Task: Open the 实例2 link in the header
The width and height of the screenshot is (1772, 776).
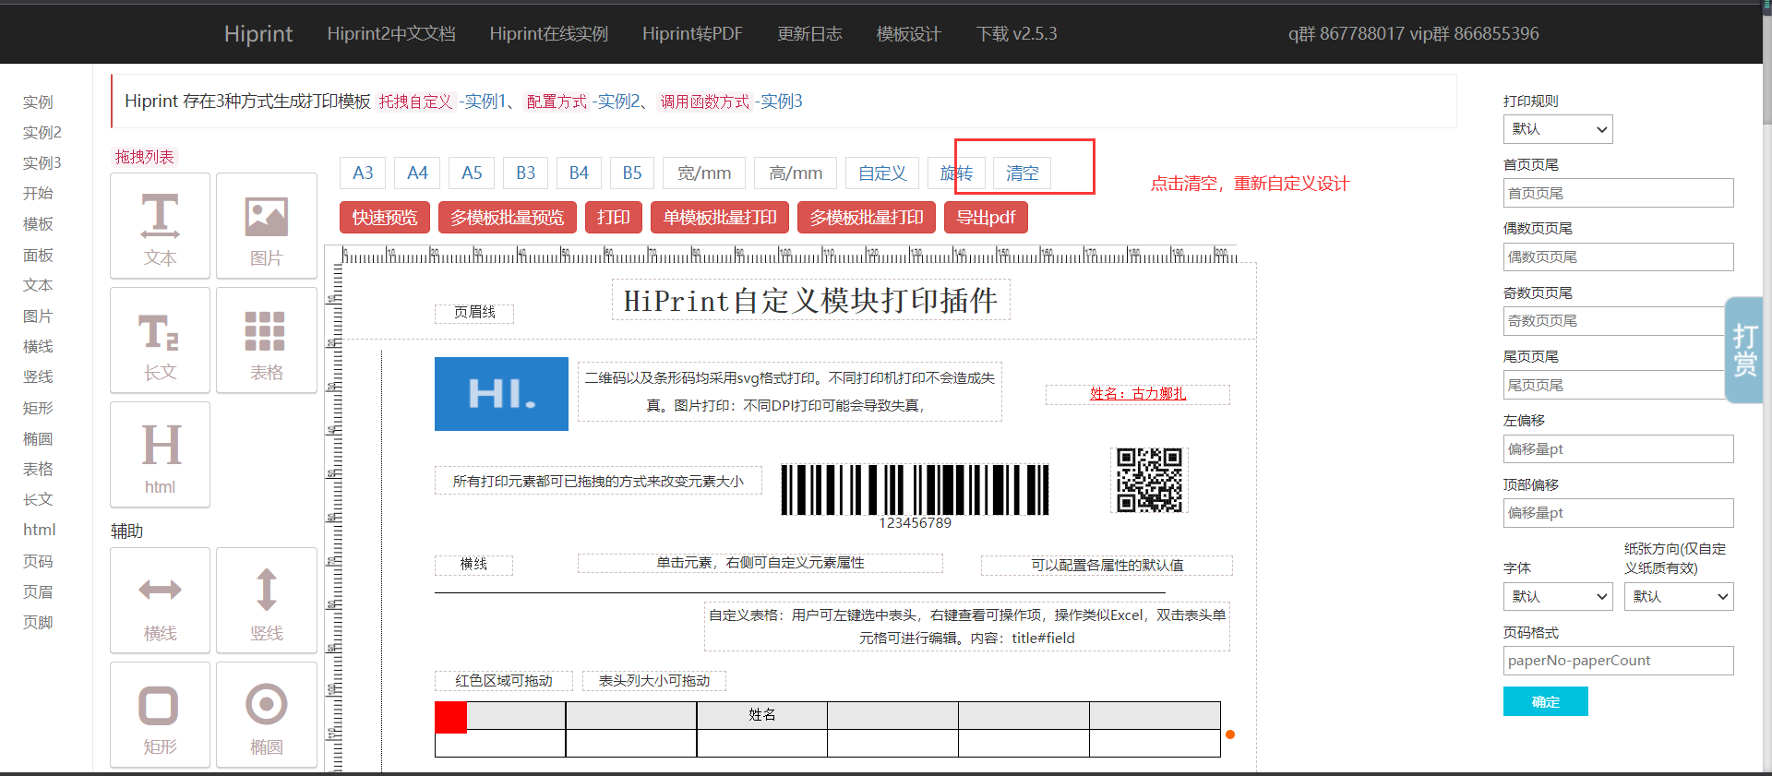Action: click(x=618, y=101)
